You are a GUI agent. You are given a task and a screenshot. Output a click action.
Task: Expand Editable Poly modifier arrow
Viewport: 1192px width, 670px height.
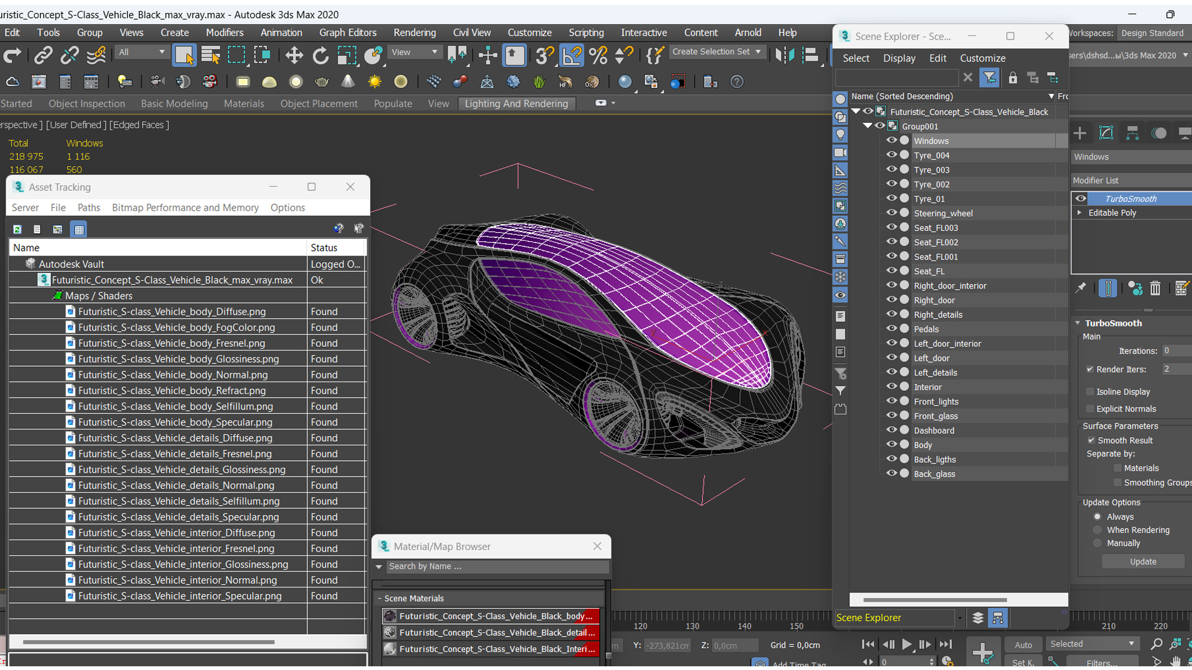click(1080, 213)
